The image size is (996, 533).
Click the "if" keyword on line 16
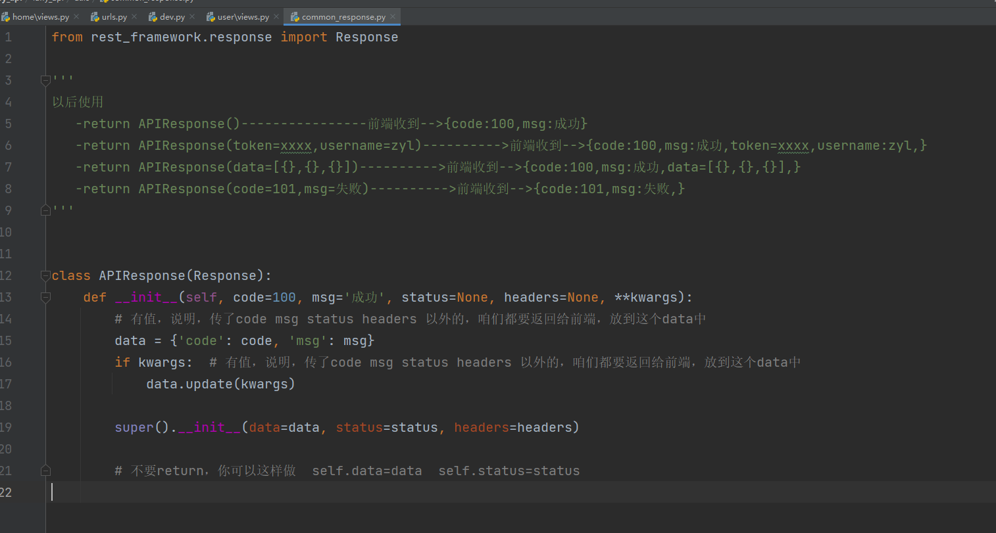(x=122, y=362)
